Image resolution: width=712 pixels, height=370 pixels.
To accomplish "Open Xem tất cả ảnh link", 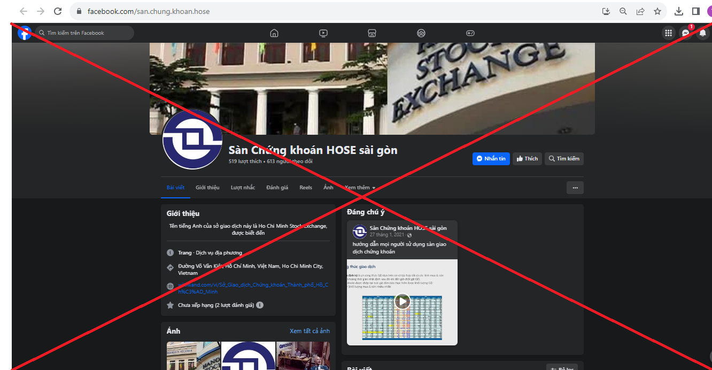I will [x=309, y=330].
